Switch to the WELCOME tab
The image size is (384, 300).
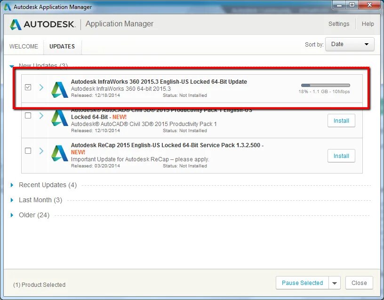[x=24, y=46]
